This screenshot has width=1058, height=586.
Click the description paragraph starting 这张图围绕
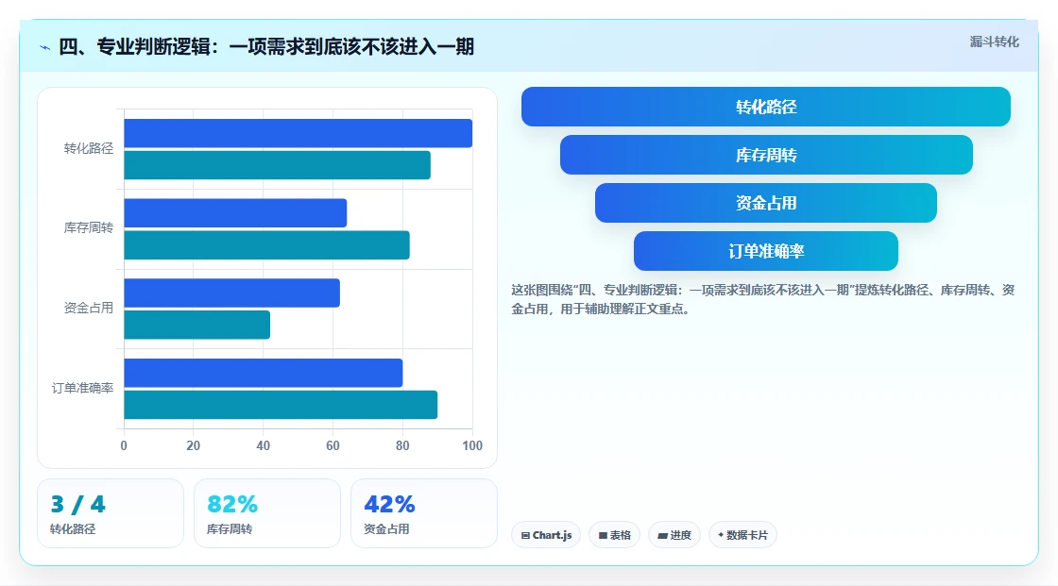pos(762,299)
